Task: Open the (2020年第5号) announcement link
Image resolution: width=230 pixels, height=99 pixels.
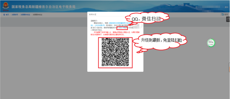Action: pyautogui.click(x=100, y=25)
